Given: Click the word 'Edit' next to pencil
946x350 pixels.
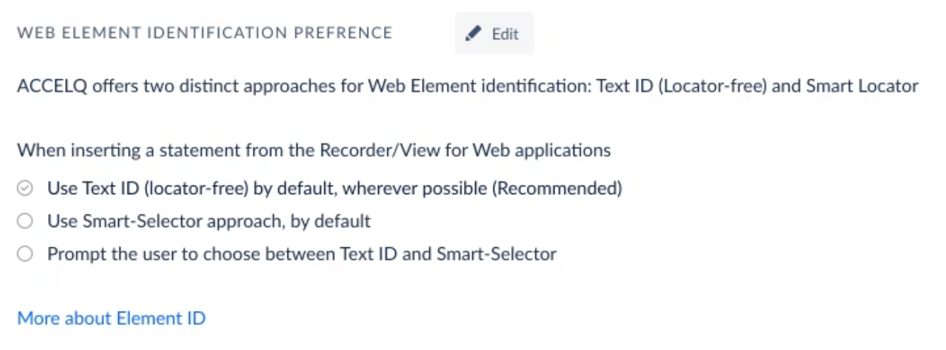Looking at the screenshot, I should click(506, 34).
